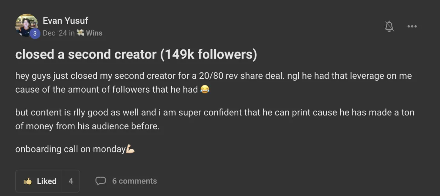440x196 pixels.
Task: Open the Evan Yusuf author name link
Action: (65, 21)
